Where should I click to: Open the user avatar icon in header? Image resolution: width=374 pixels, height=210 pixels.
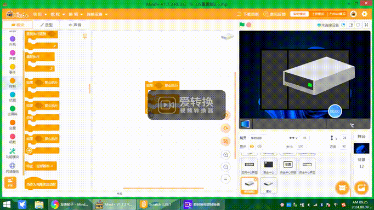coord(354,14)
